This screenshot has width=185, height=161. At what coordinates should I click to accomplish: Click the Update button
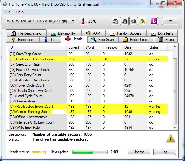coord(139,152)
